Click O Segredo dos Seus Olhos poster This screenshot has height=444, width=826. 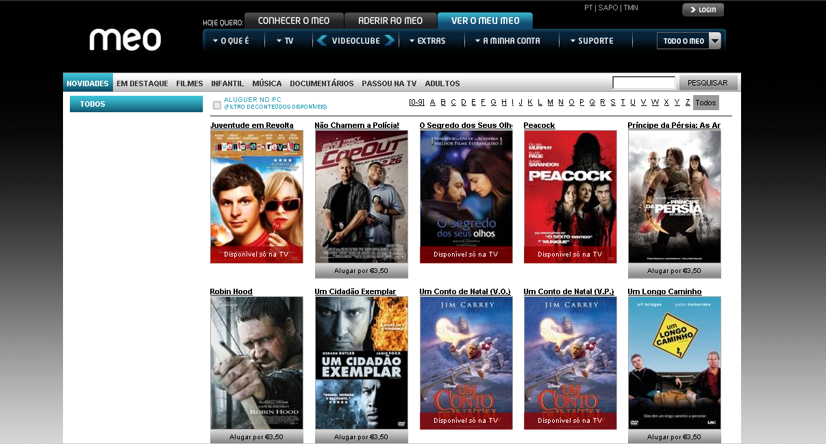[466, 196]
